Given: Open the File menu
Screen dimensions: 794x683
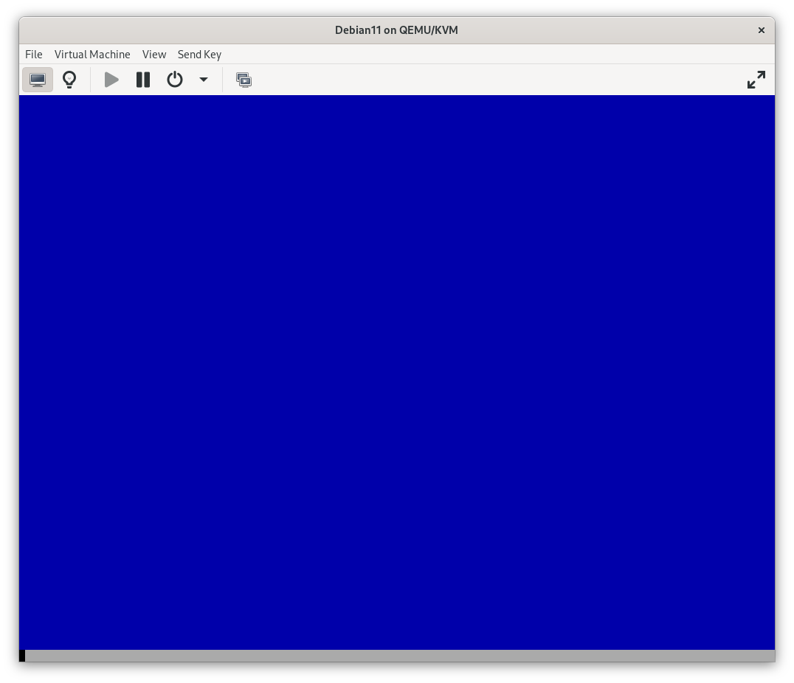Looking at the screenshot, I should tap(33, 54).
